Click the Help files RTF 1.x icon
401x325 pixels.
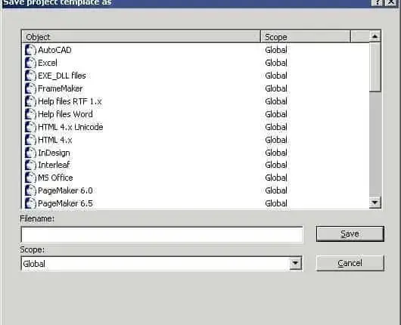30,101
